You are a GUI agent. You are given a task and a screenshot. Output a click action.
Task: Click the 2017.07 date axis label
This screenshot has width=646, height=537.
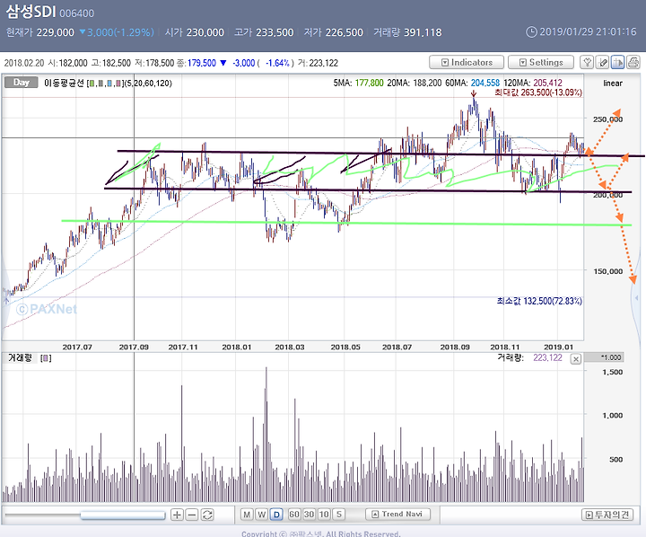77,348
